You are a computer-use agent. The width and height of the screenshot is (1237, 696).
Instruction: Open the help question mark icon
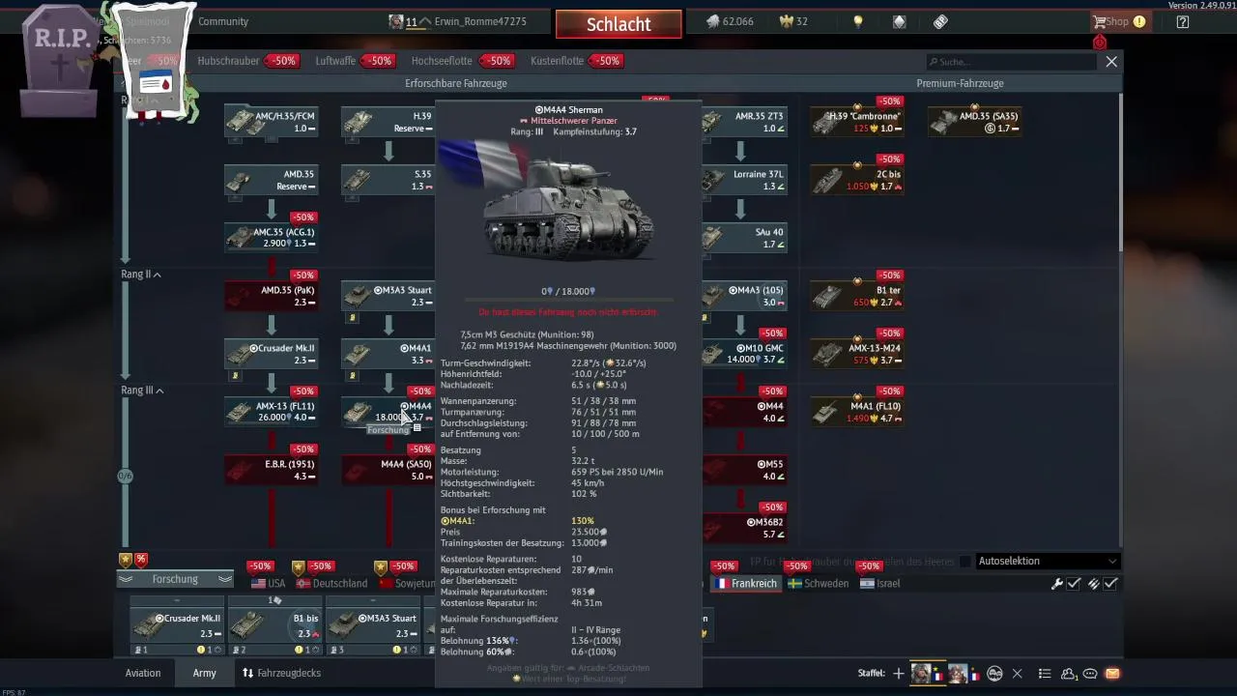click(x=1183, y=21)
